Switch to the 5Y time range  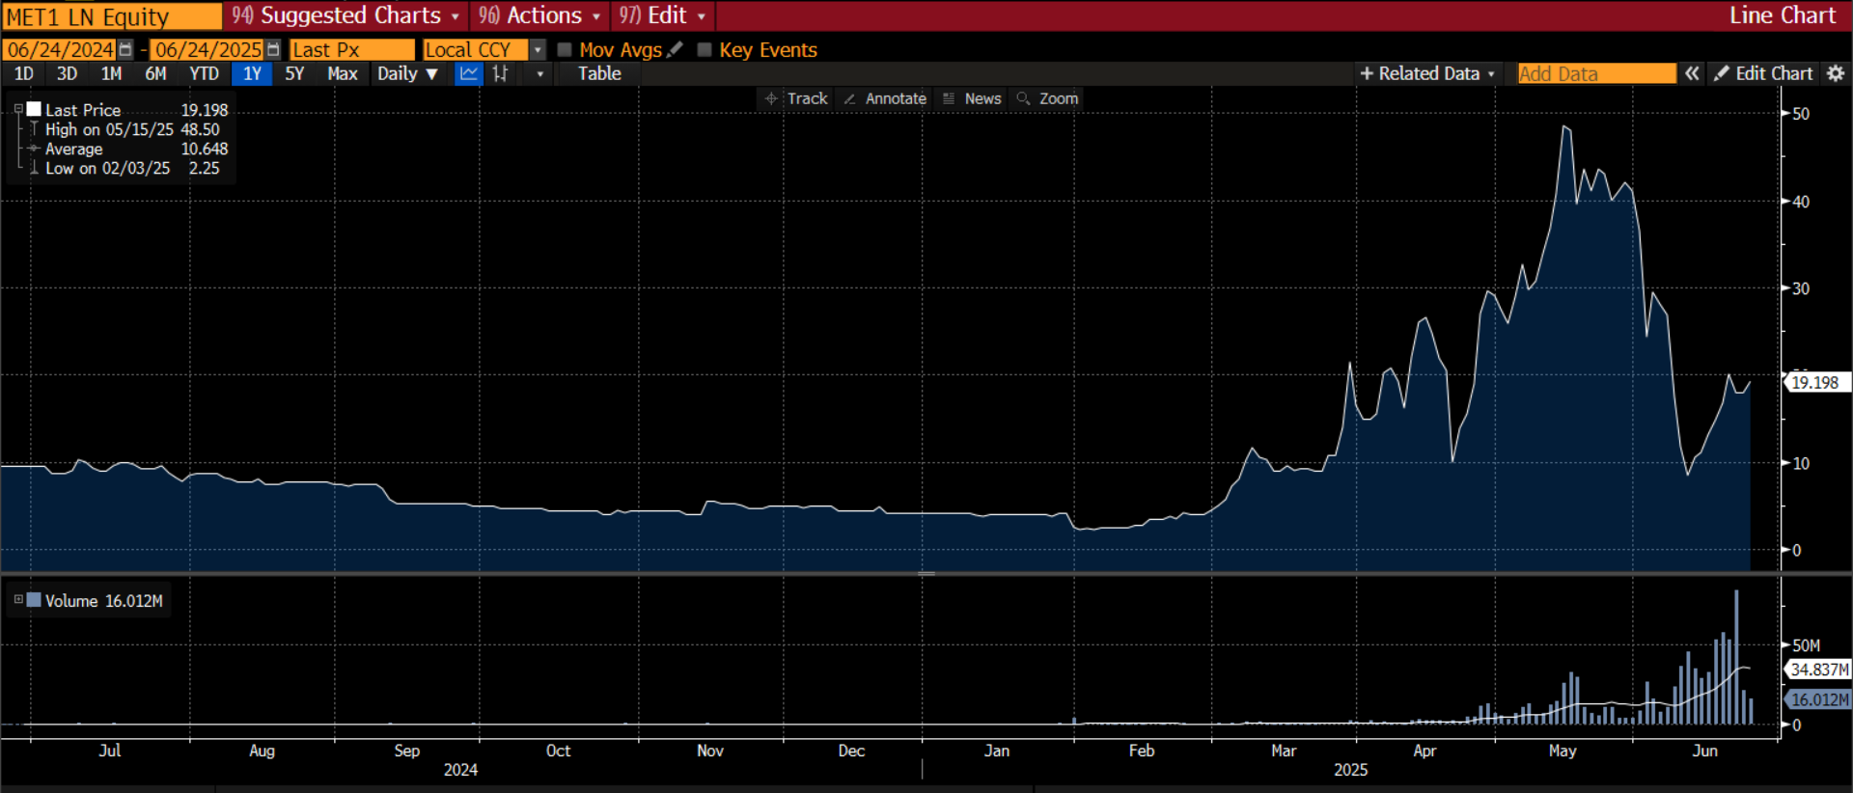click(x=294, y=73)
